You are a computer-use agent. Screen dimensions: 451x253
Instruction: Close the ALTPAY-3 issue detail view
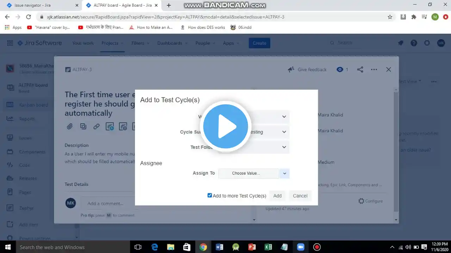click(389, 70)
